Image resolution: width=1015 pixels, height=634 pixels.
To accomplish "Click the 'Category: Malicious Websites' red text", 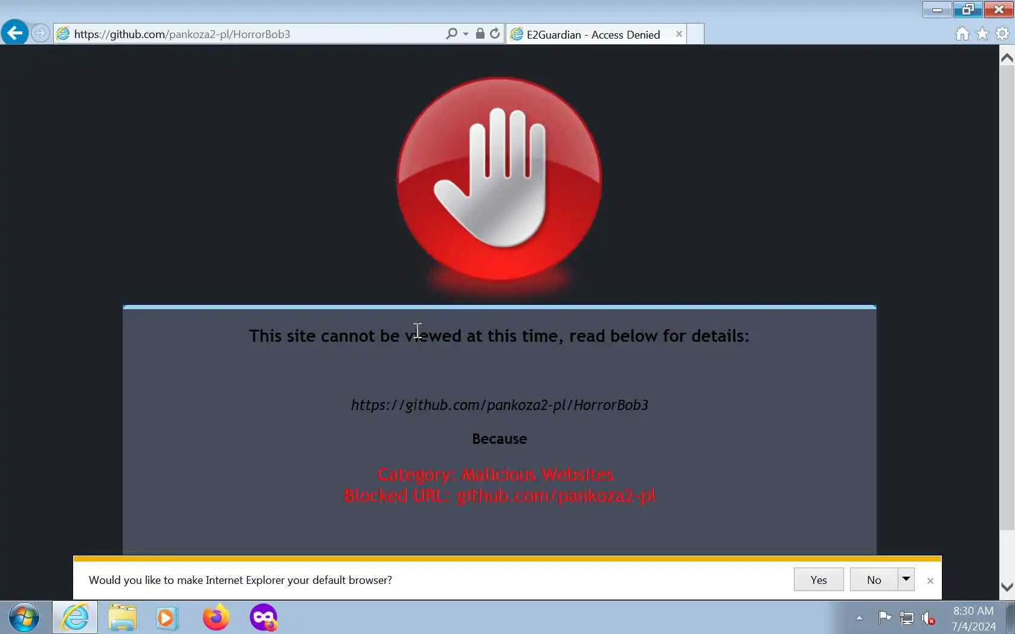I will point(495,475).
